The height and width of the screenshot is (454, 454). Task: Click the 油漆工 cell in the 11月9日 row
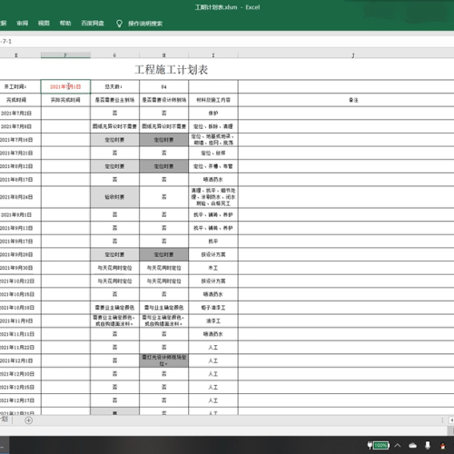click(213, 321)
